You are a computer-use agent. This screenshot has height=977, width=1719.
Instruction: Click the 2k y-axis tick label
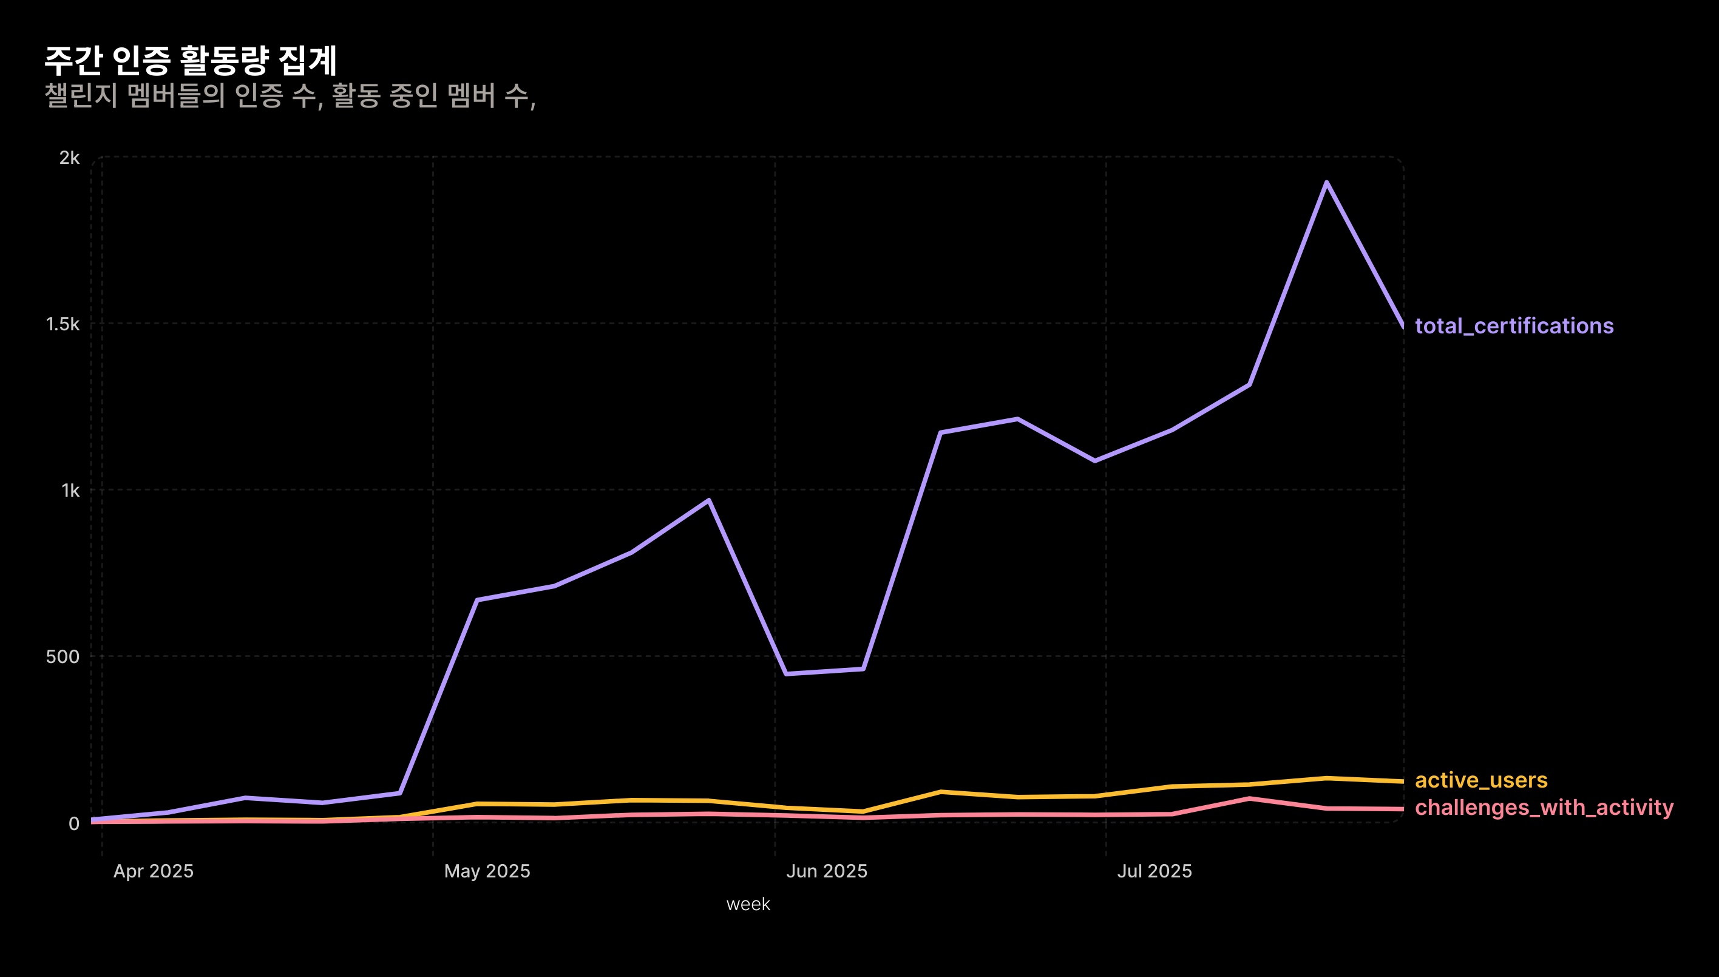[69, 158]
